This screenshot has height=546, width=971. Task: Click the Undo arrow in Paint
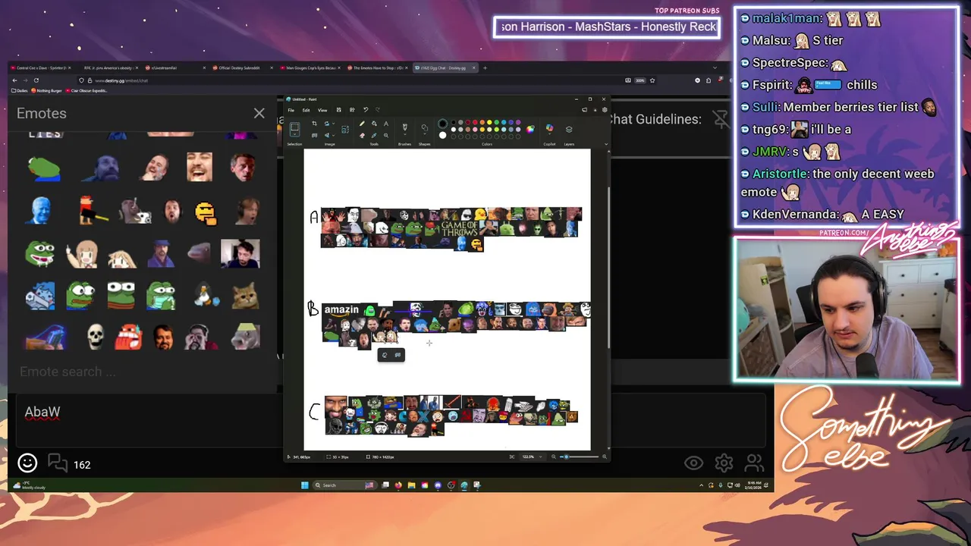pos(366,110)
